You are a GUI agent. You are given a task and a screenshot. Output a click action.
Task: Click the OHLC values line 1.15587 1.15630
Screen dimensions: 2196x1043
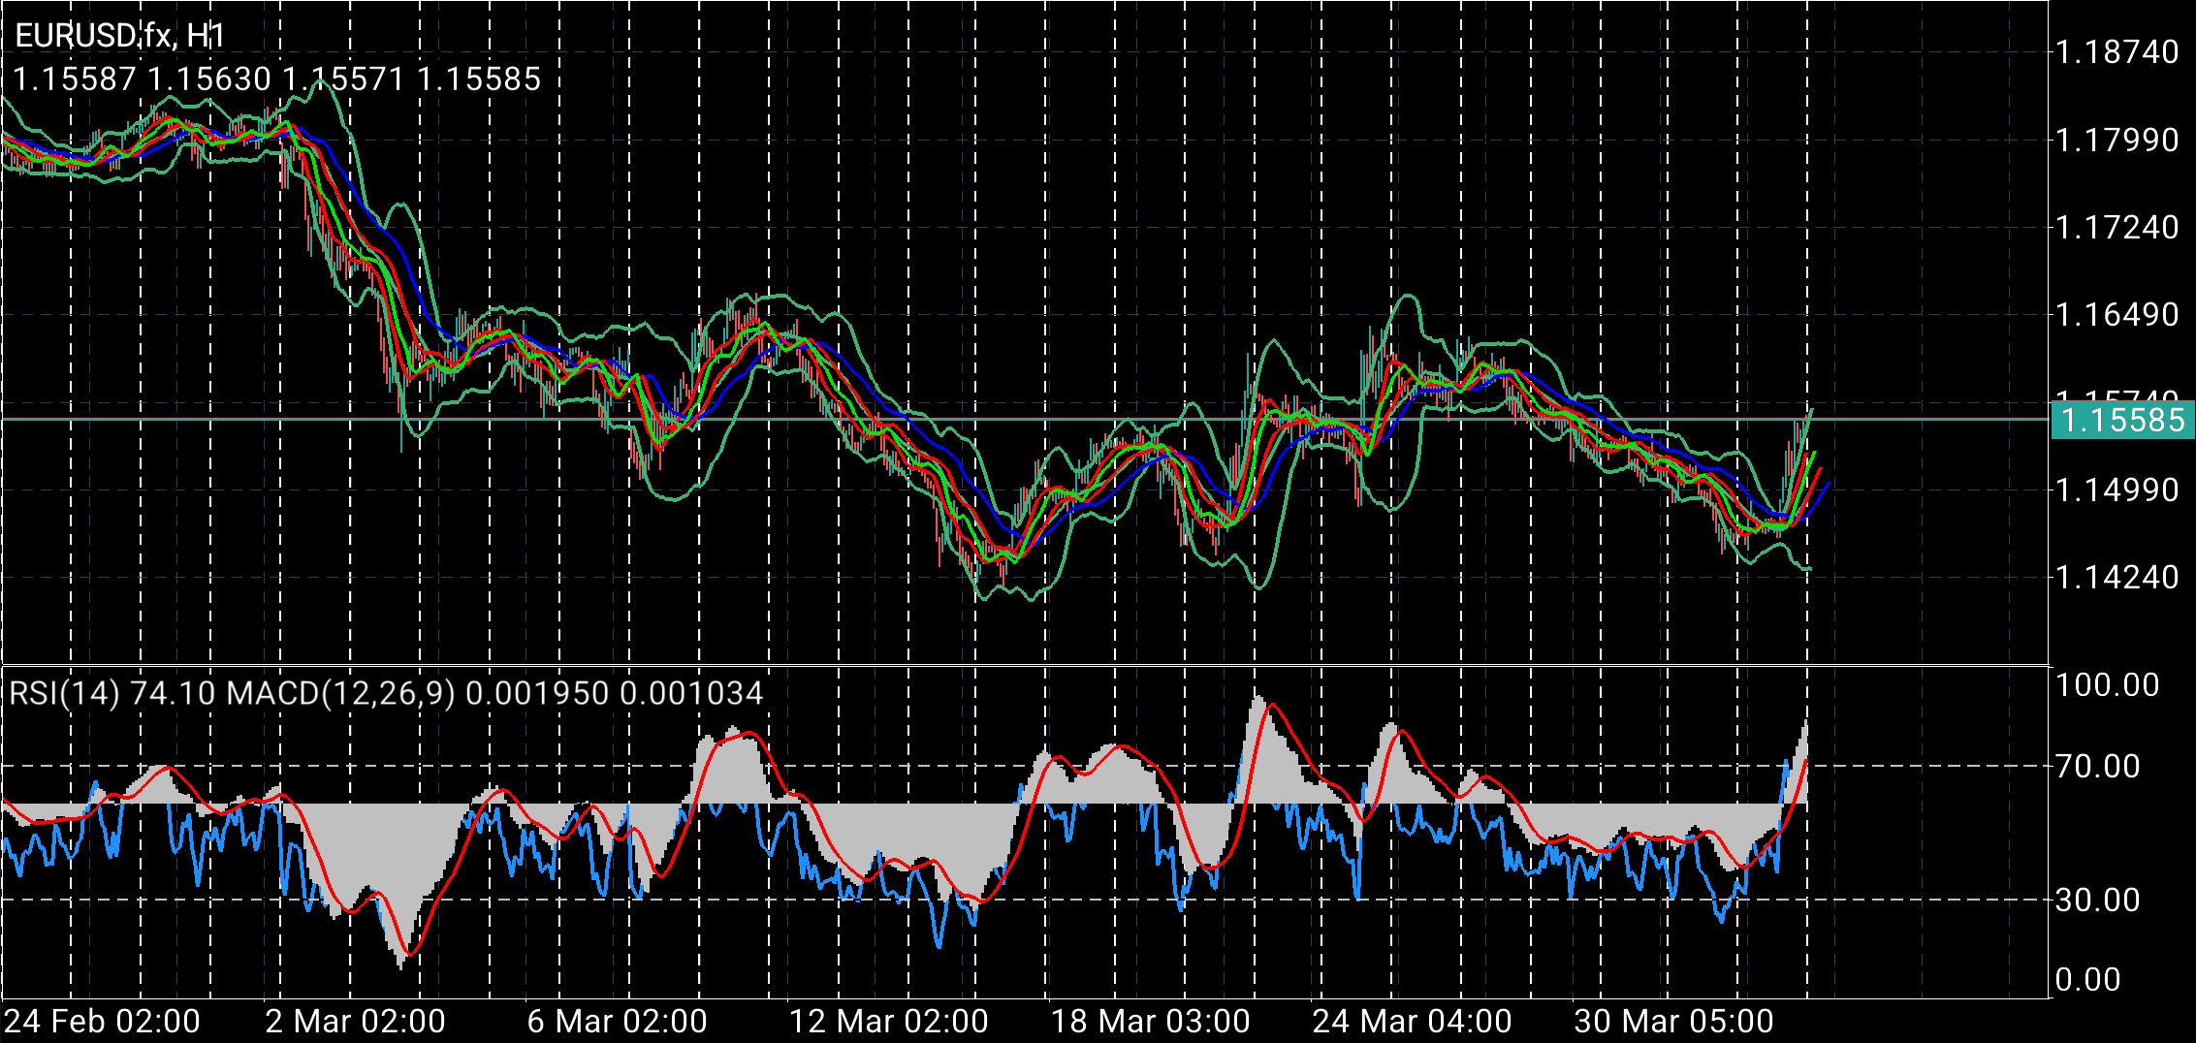pyautogui.click(x=276, y=79)
